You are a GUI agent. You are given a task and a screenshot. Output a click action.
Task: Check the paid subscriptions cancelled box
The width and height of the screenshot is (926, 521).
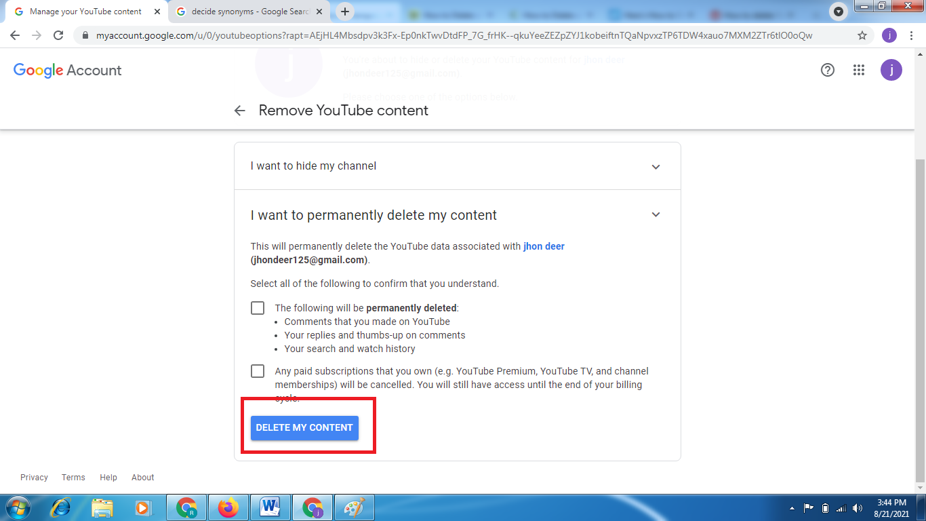(x=258, y=371)
